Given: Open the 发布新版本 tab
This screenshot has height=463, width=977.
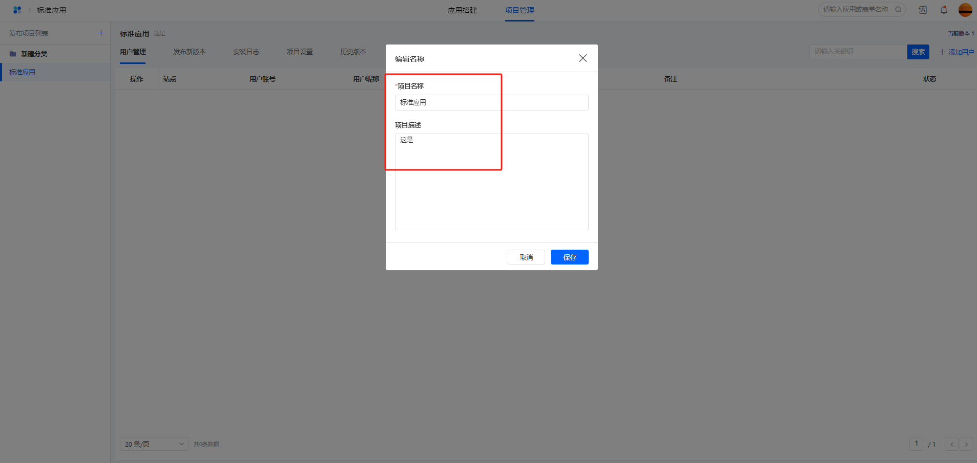Looking at the screenshot, I should coord(189,52).
